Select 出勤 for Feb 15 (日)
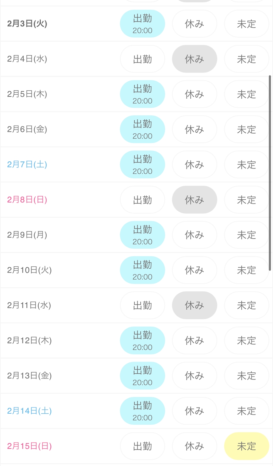This screenshot has height=466, width=273. pyautogui.click(x=142, y=446)
